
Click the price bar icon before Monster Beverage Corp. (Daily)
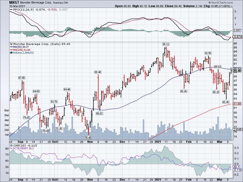pyautogui.click(x=11, y=44)
